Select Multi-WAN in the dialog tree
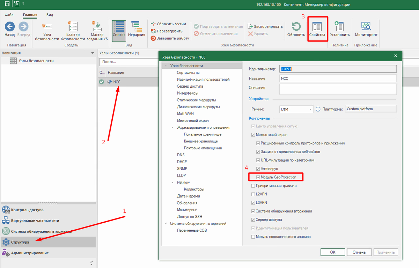419x268 pixels. [185, 114]
